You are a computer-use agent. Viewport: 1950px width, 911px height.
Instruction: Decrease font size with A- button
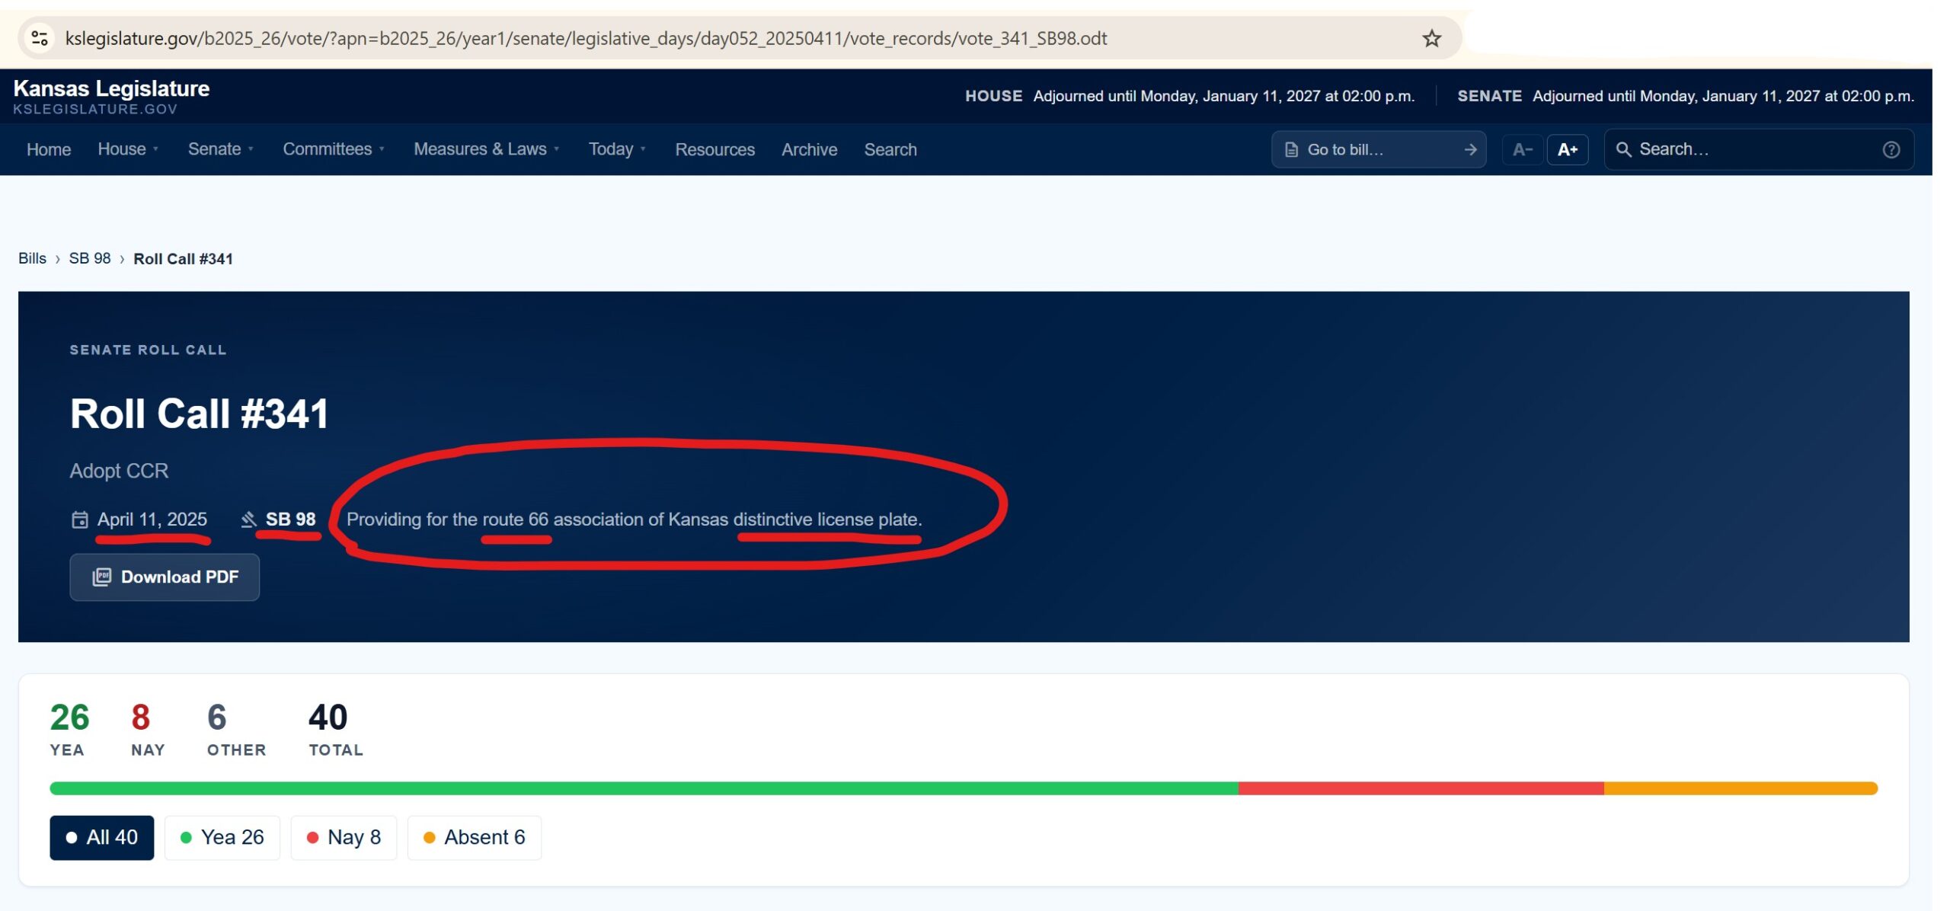point(1523,150)
